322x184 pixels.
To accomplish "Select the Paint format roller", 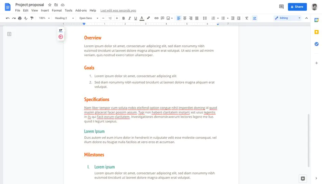I will pyautogui.click(x=32, y=18).
